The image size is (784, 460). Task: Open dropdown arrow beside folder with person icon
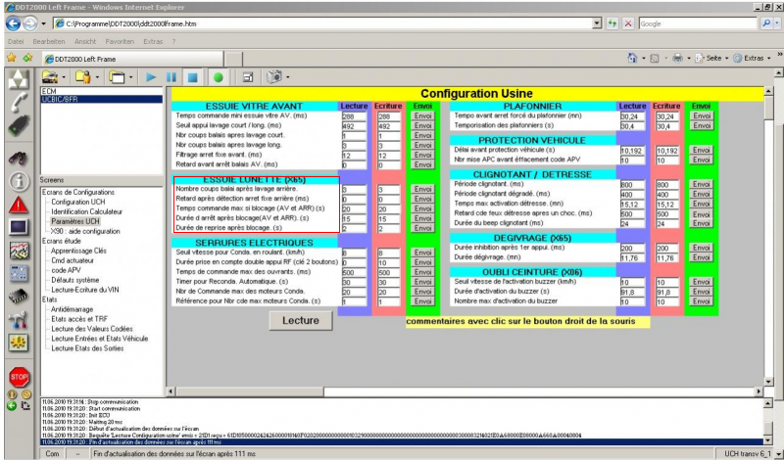pyautogui.click(x=97, y=77)
